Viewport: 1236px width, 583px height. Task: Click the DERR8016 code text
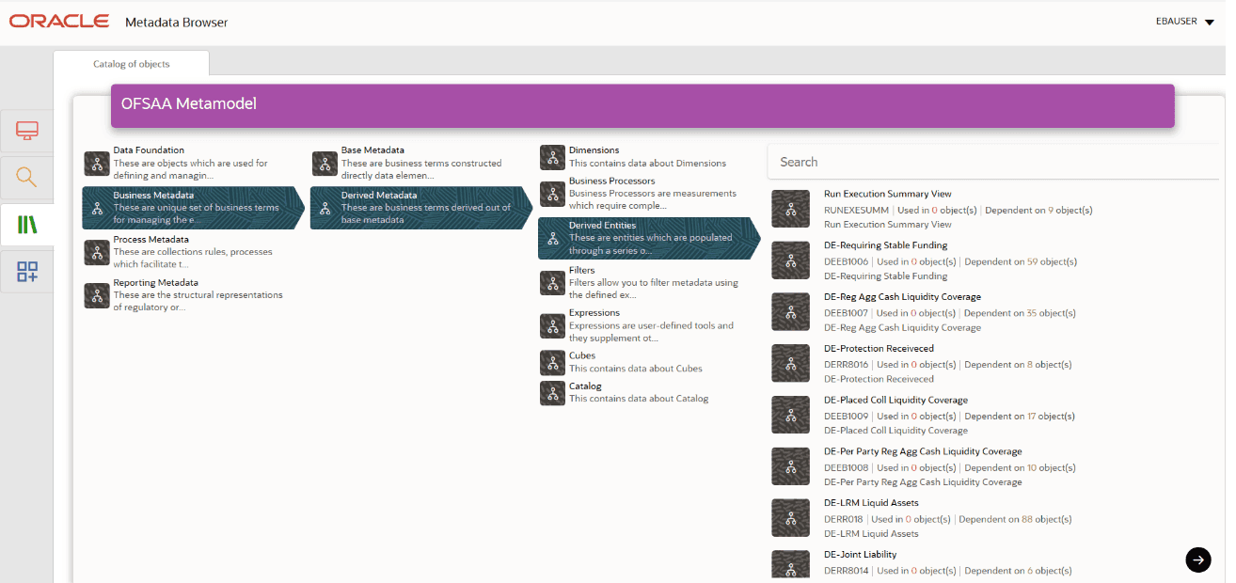pos(846,365)
